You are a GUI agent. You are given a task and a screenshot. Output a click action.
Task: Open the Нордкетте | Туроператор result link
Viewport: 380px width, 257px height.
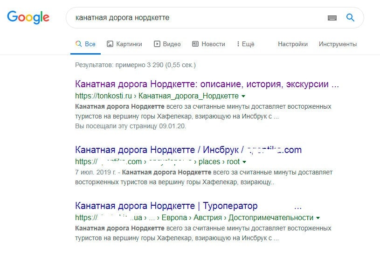(166, 206)
